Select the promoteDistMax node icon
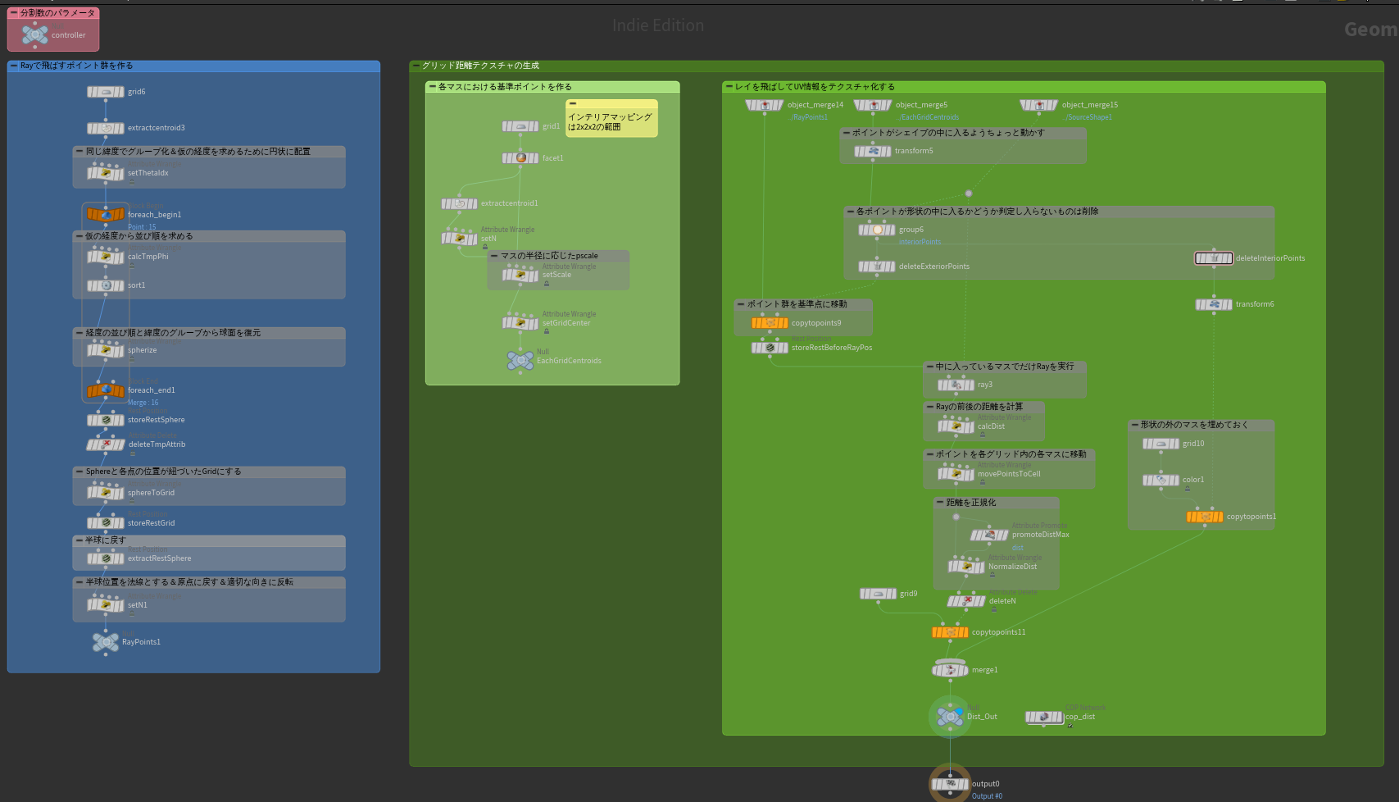This screenshot has width=1399, height=802. click(989, 535)
